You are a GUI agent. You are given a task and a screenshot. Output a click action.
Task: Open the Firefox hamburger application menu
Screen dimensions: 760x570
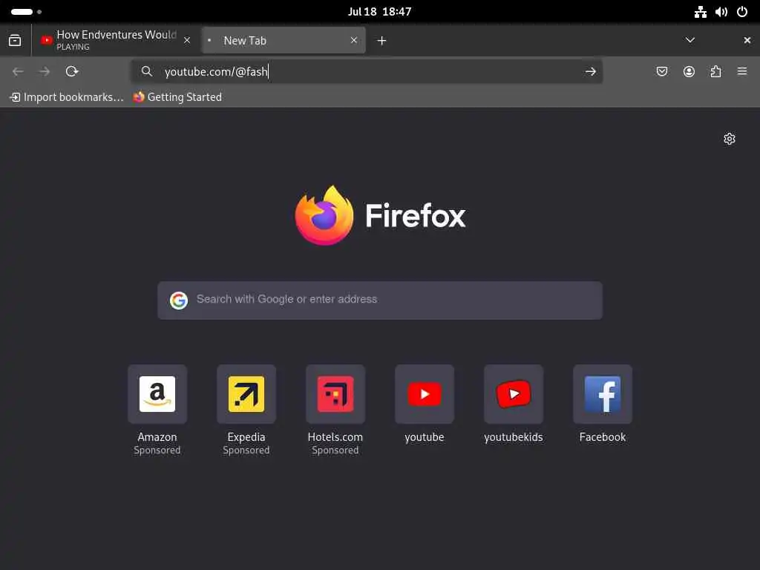pyautogui.click(x=742, y=72)
